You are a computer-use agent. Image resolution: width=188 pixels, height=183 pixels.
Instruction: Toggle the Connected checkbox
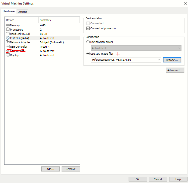click(88, 23)
